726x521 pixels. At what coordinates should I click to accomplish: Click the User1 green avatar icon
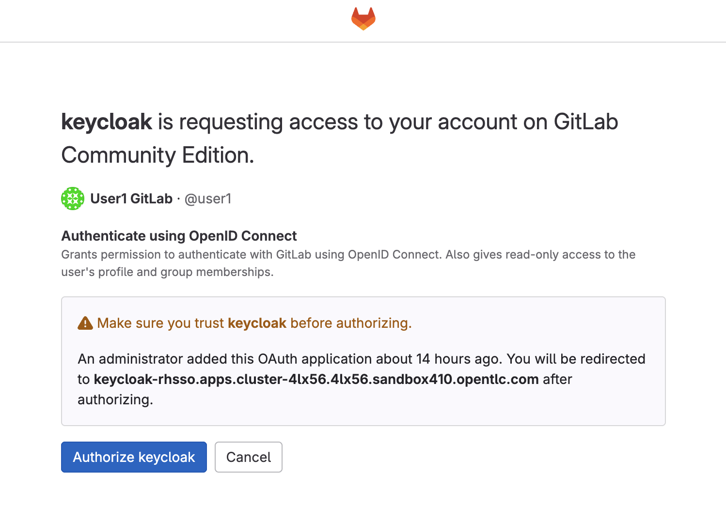(x=73, y=199)
